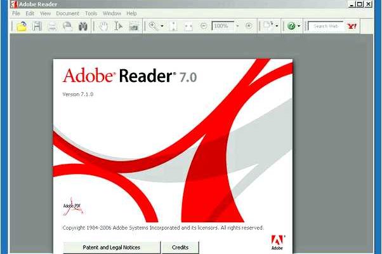Open the File menu
Image resolution: width=382 pixels, height=254 pixels.
coord(16,13)
